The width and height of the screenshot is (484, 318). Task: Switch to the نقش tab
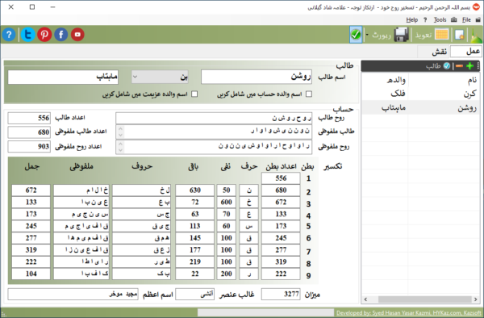[440, 51]
